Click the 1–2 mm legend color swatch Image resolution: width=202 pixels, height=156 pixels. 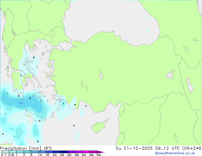pos(20,152)
